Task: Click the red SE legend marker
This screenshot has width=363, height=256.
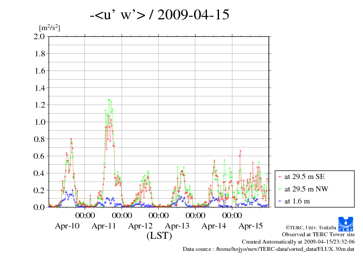Action: 280,177
